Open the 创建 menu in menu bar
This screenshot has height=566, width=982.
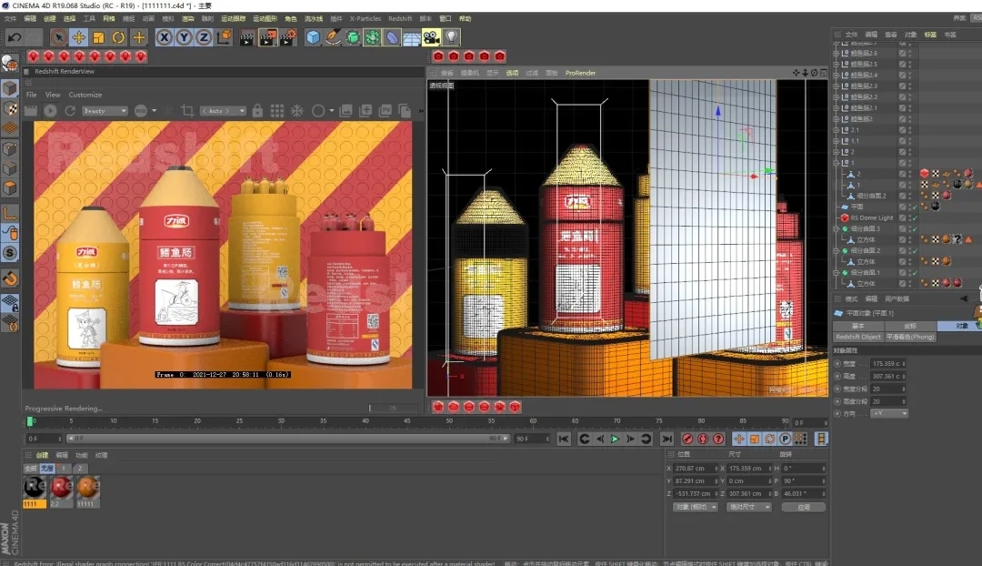[49, 19]
